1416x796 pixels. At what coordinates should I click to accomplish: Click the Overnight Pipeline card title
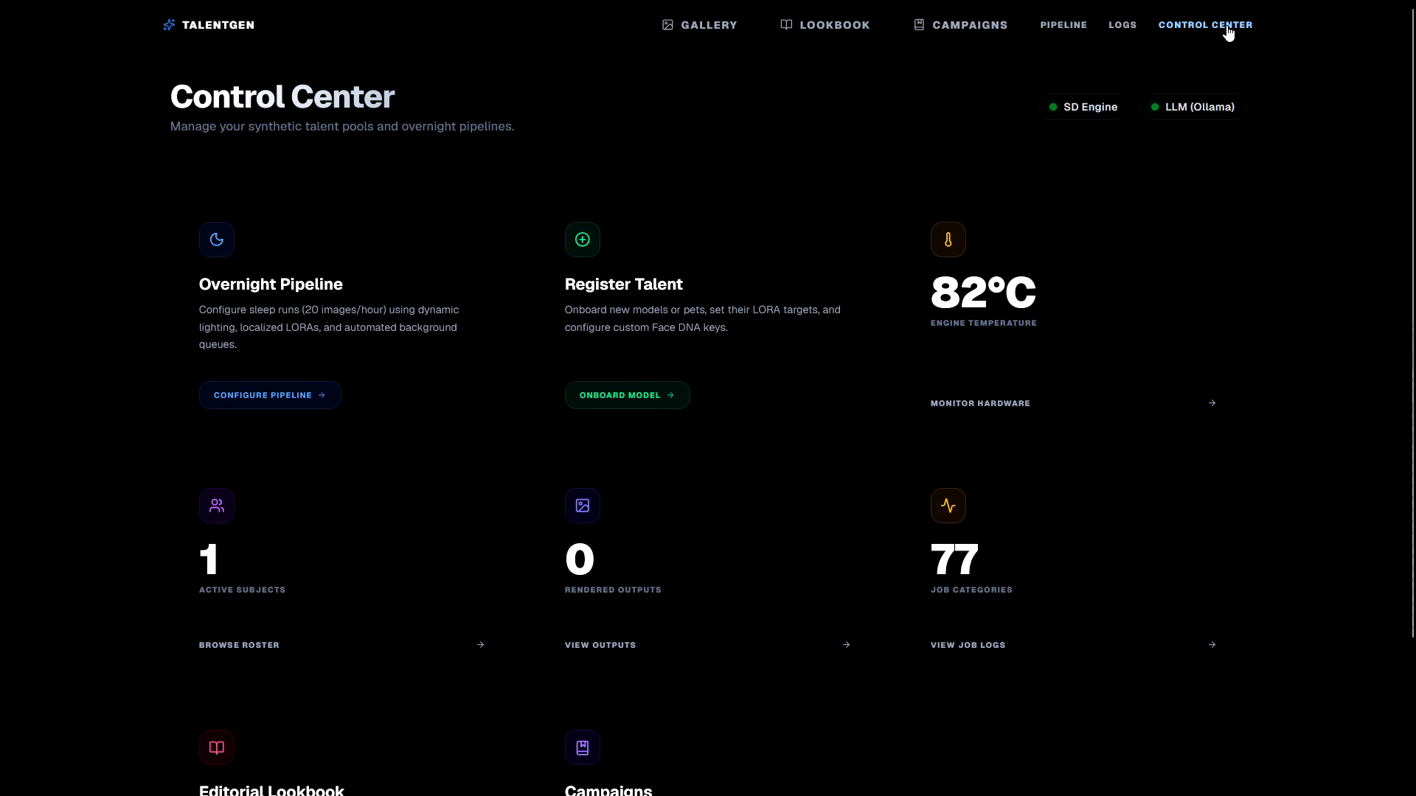(271, 284)
